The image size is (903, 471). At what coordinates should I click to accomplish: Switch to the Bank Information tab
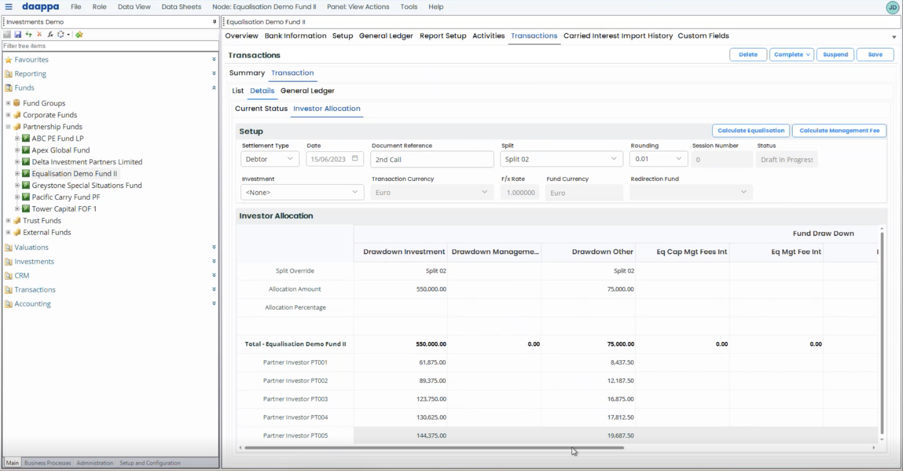(295, 36)
